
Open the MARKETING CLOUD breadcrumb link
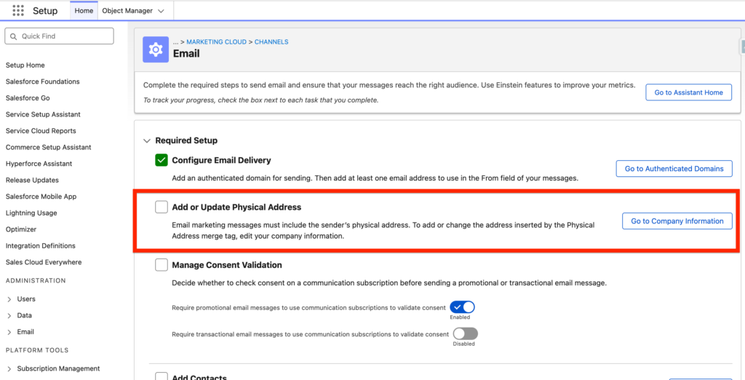pyautogui.click(x=216, y=42)
